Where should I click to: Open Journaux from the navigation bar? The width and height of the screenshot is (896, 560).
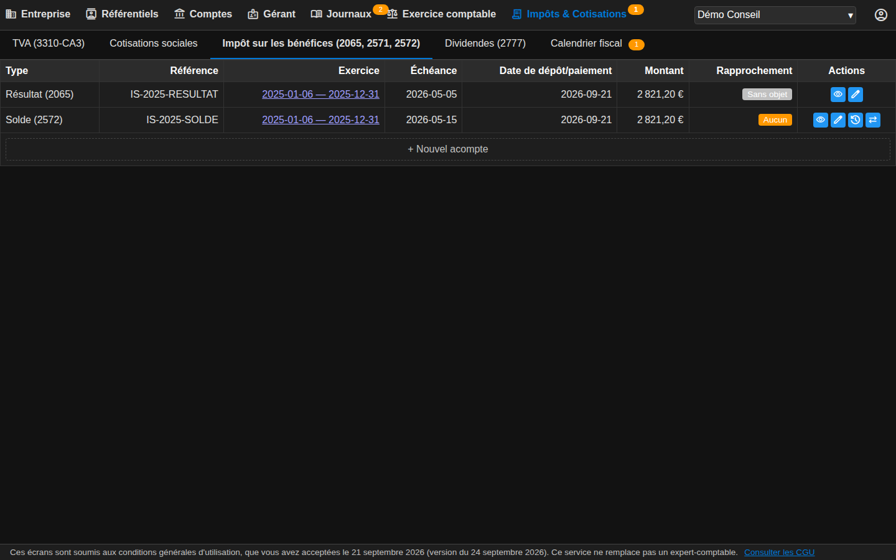click(342, 14)
